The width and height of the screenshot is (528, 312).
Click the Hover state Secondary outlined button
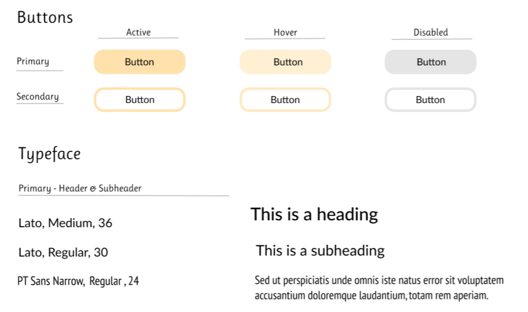click(x=285, y=100)
